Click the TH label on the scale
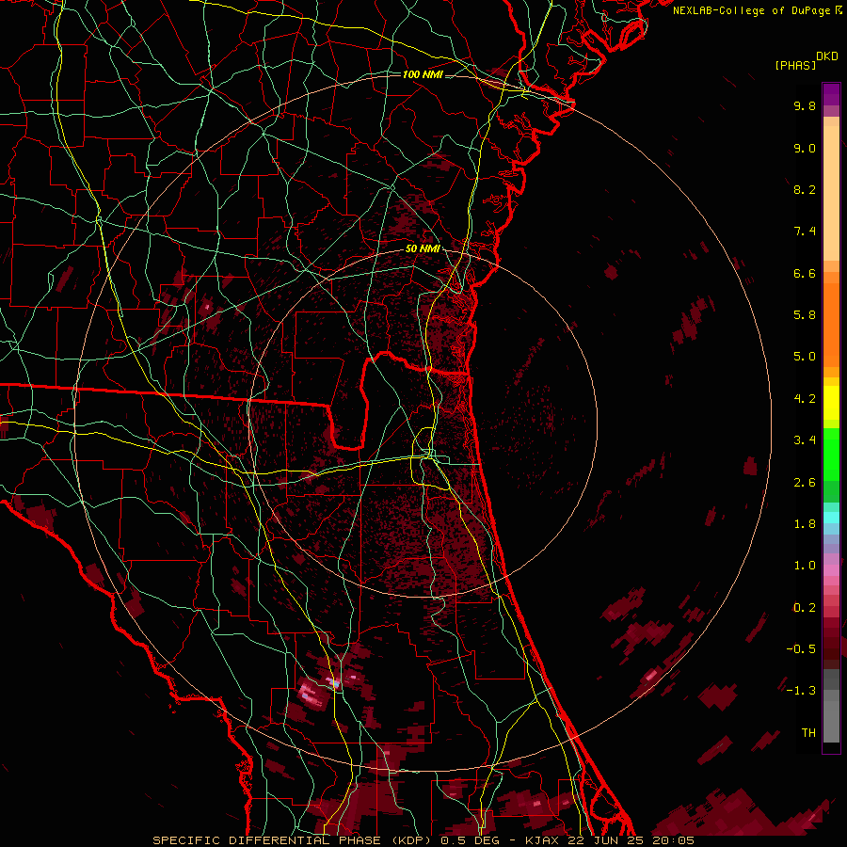 pos(808,733)
